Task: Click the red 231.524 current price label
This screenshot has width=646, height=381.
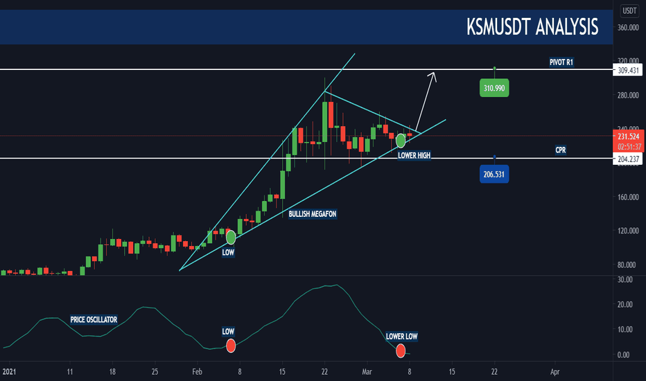Action: (x=629, y=136)
